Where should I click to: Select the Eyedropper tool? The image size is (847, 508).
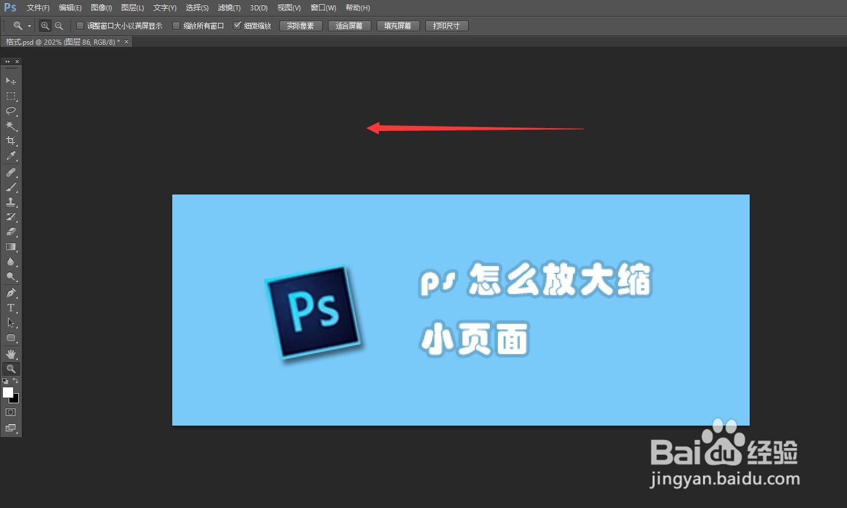pos(11,156)
